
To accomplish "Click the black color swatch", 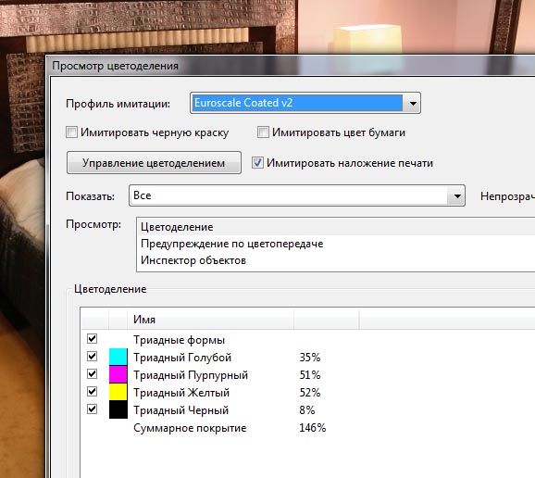I will click(x=118, y=409).
